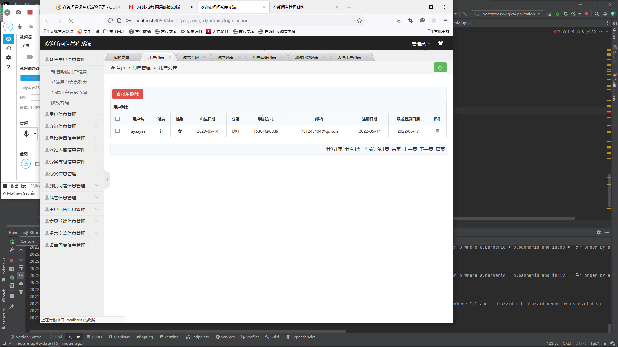
Task: Click the green refresh icon button
Action: [x=440, y=68]
